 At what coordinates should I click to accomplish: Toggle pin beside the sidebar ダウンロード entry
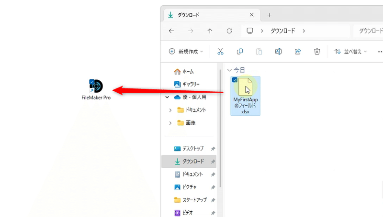click(x=213, y=162)
